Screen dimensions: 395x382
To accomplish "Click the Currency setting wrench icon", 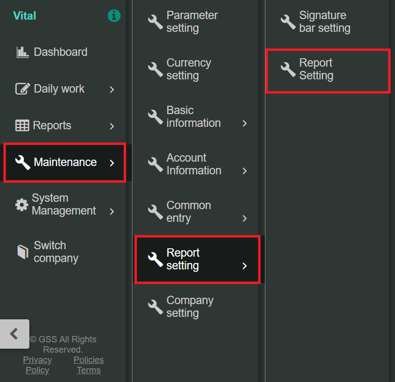I will click(155, 69).
